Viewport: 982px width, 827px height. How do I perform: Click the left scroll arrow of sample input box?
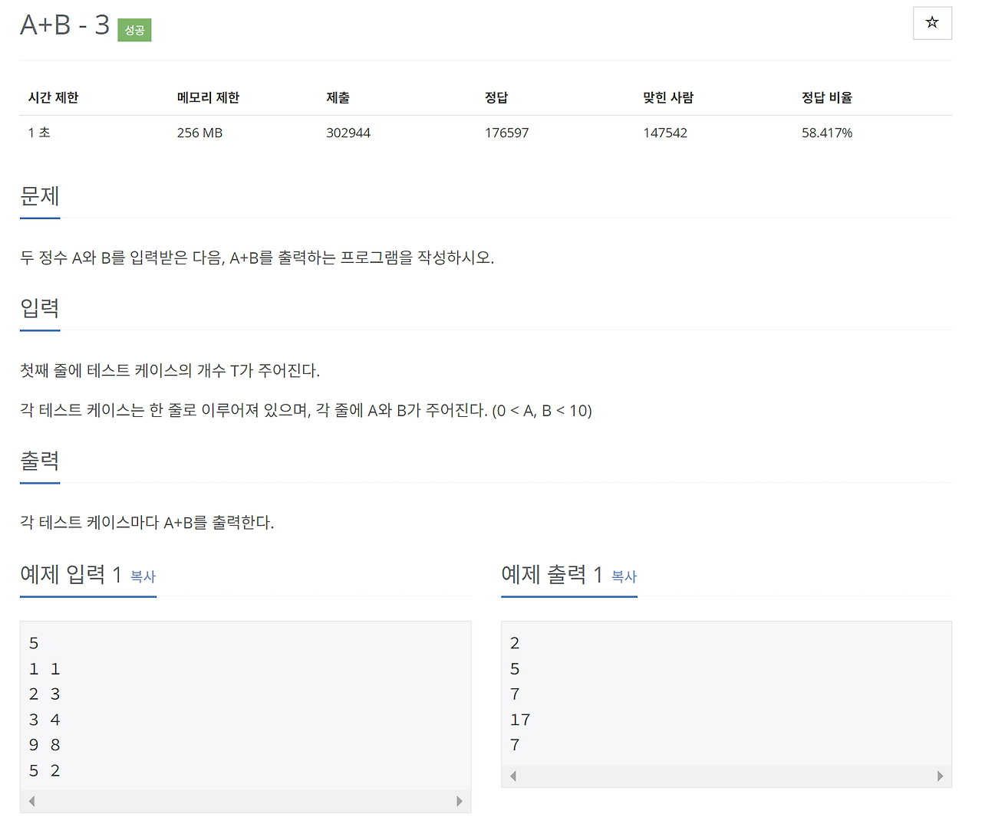[31, 801]
